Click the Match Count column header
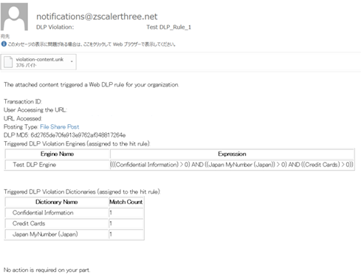The image size is (364, 275). [x=126, y=202]
